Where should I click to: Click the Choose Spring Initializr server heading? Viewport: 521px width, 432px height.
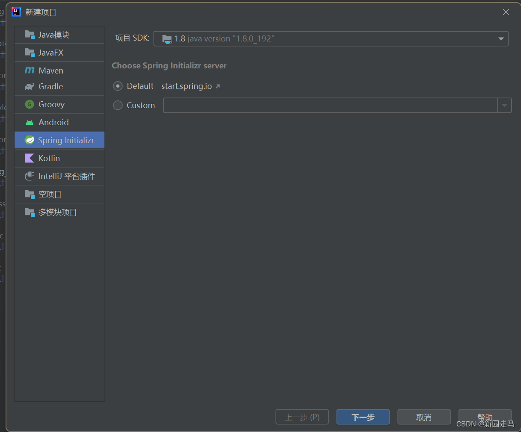[169, 66]
